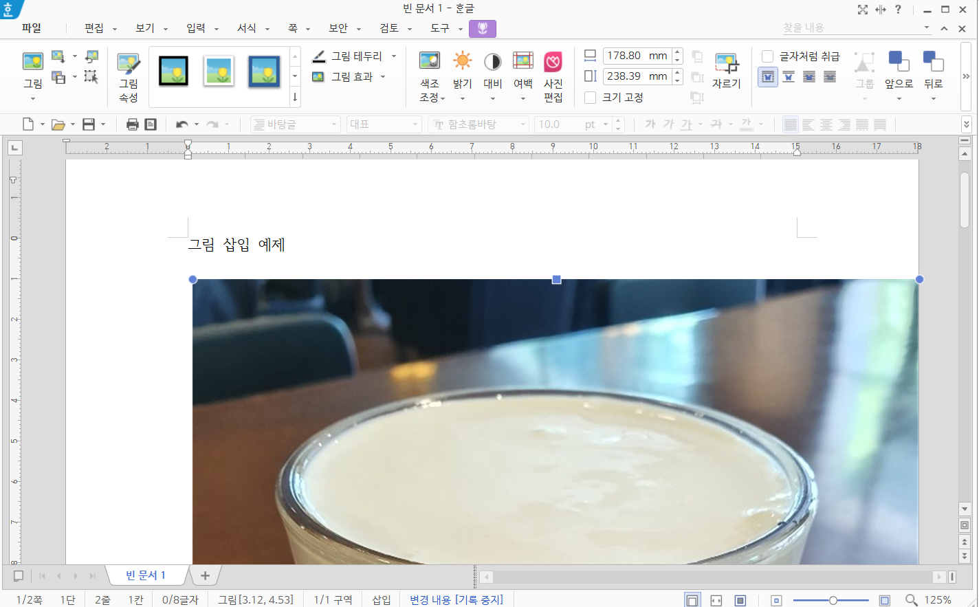Check the 크기 고정 checkbox
Screen dimensions: 979x607
pos(590,98)
